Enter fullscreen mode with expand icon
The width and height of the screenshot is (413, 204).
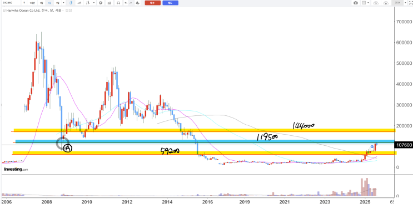point(411,3)
